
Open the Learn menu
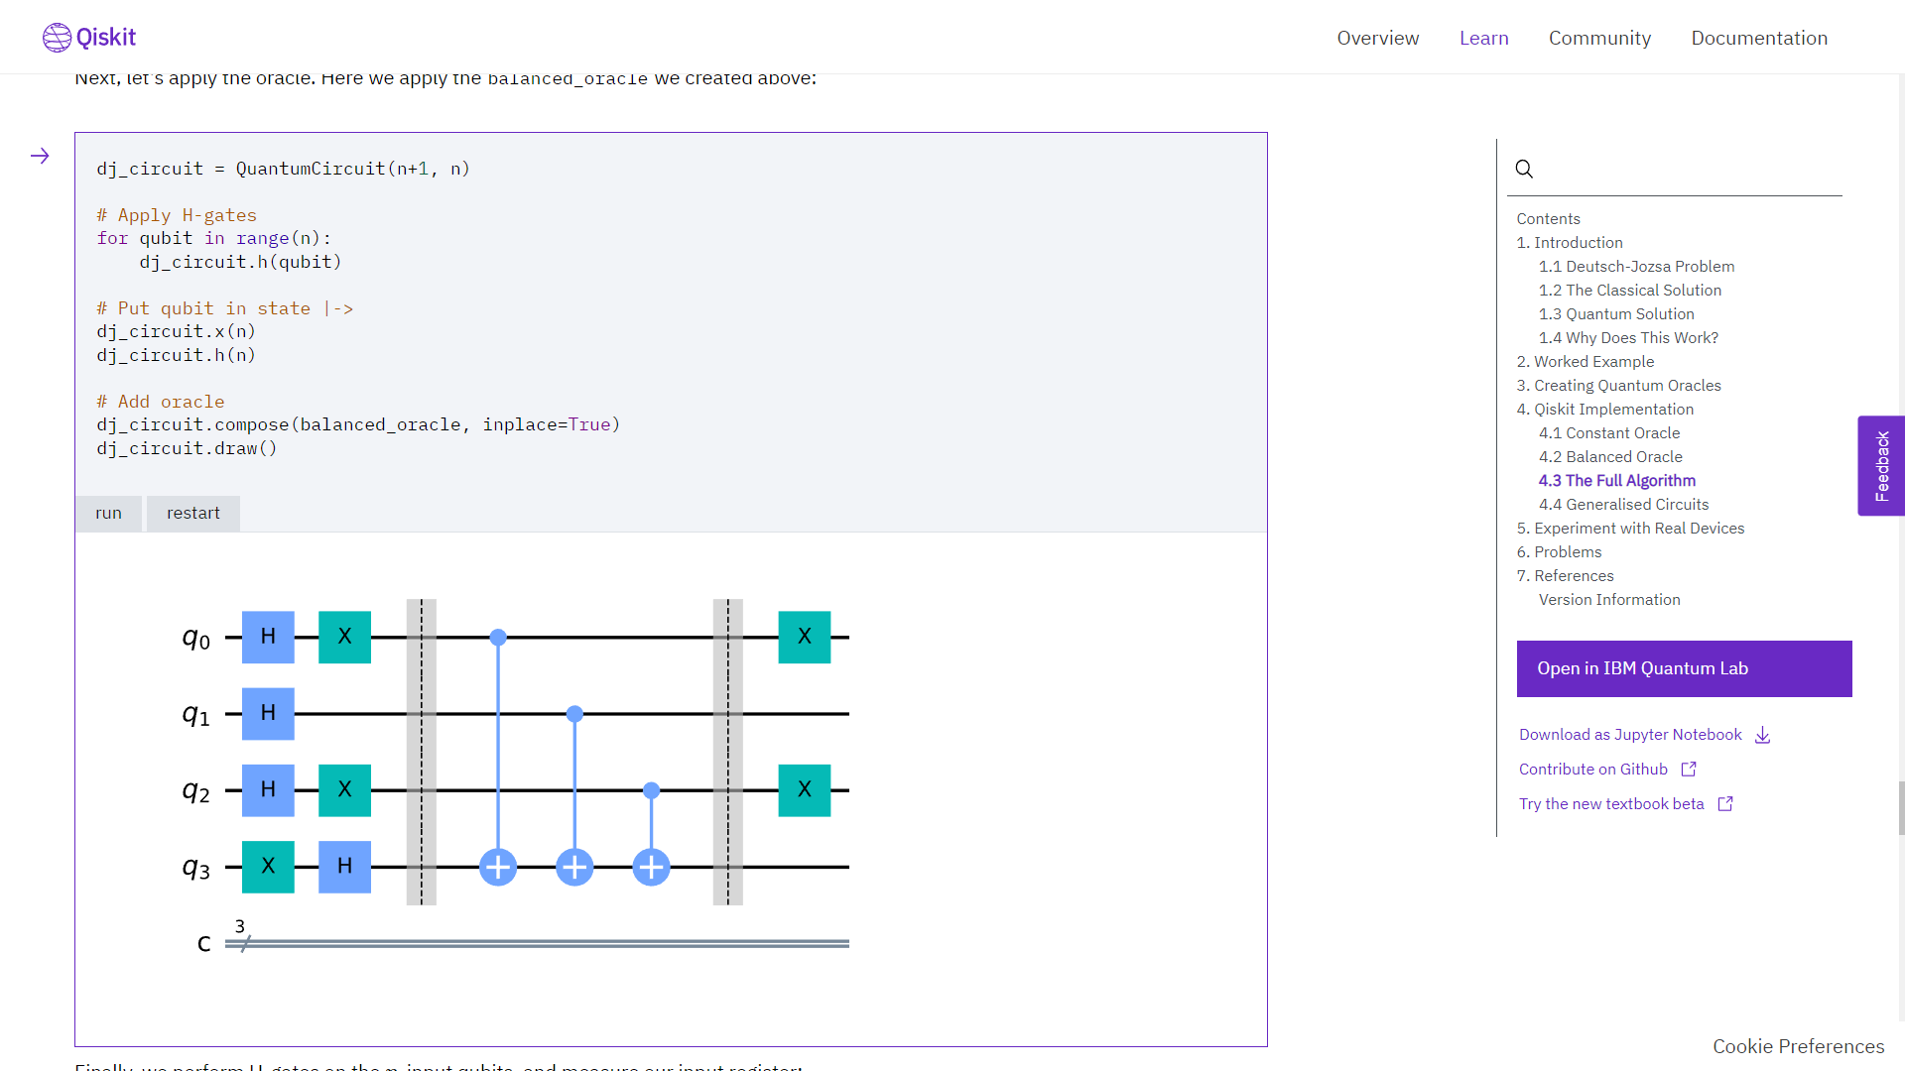[1483, 38]
